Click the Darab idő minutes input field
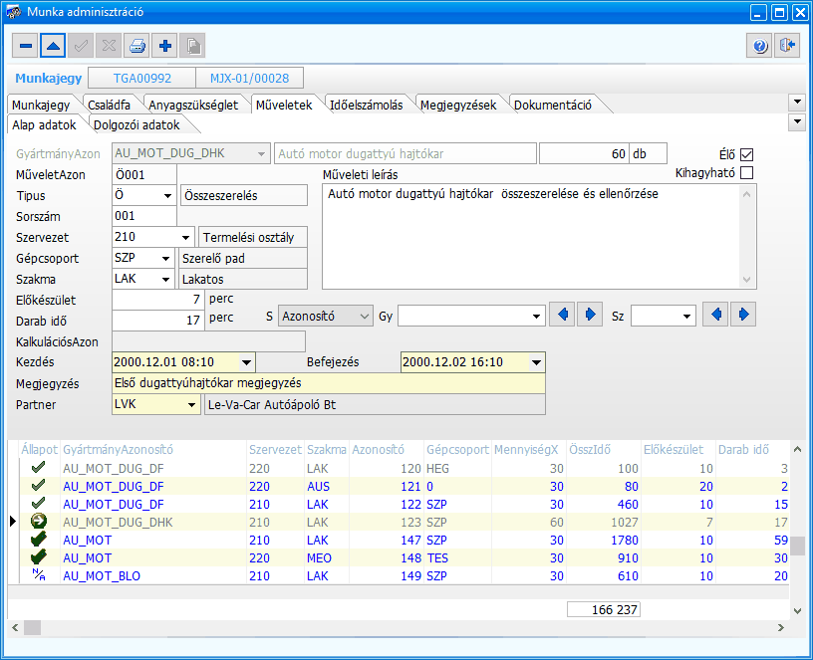 tap(158, 321)
